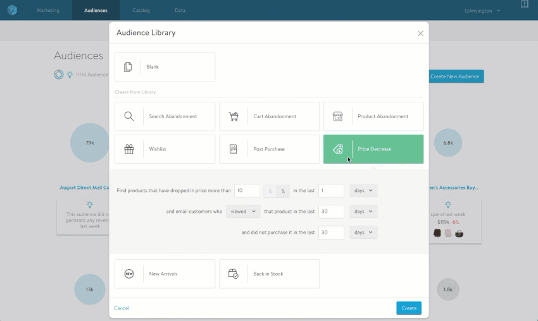Click the Search Abandonment magnifier icon
Viewport: 538px width, 321px height.
coord(129,116)
